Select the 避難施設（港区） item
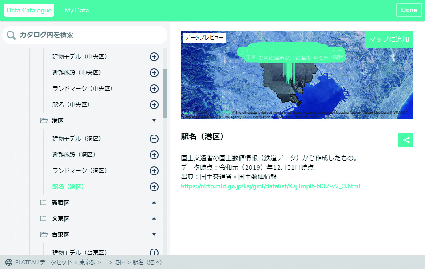Screen dimensions: 425x269 click(x=74, y=154)
